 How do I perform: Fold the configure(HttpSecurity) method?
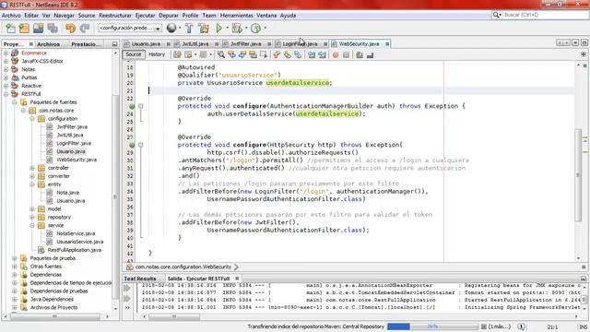coord(141,145)
